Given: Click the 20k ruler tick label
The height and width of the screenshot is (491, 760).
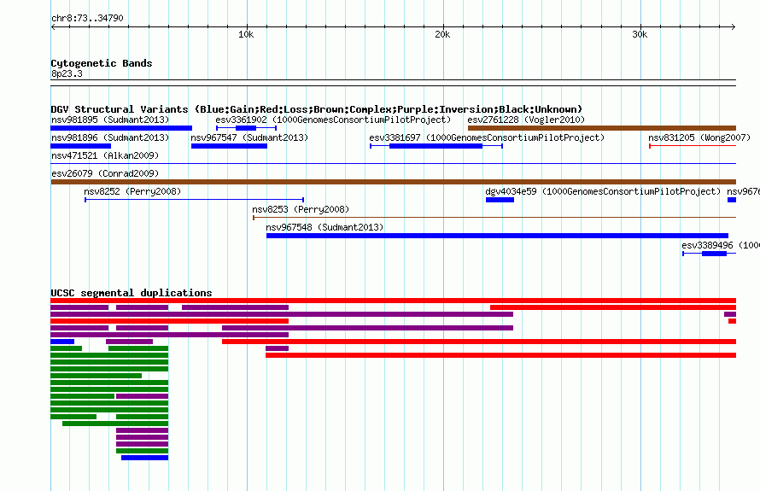Looking at the screenshot, I should click(x=442, y=34).
